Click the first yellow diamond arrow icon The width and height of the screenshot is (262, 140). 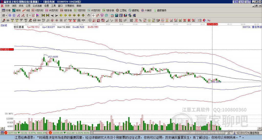coord(61,15)
